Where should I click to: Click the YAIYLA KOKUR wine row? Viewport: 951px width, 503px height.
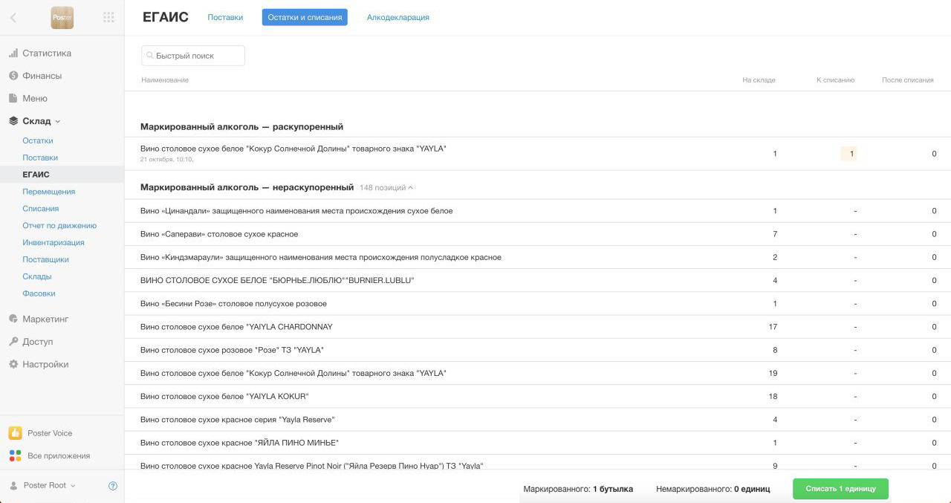click(538, 396)
